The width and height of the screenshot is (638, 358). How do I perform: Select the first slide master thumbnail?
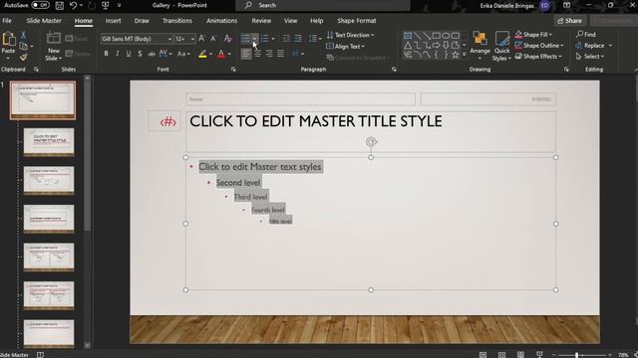click(43, 100)
